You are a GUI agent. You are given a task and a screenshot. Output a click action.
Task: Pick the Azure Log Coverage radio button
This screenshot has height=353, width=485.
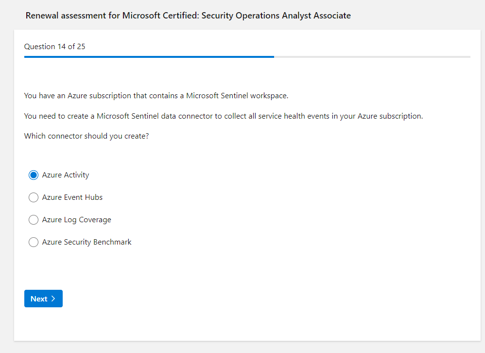coord(34,220)
